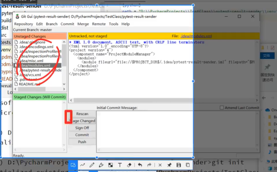Viewport: 277px width, 172px height.
Task: Select the text annotation tool
Action: (x=120, y=165)
